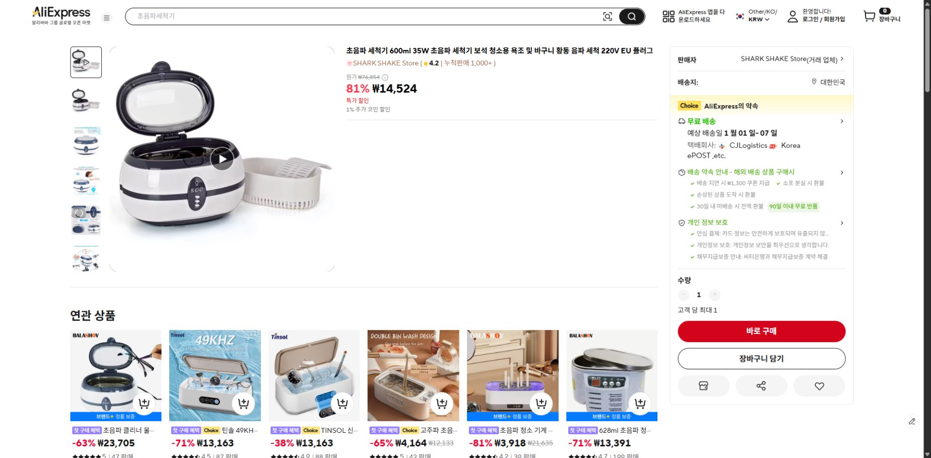Select the second product thumbnail image

coord(86,101)
